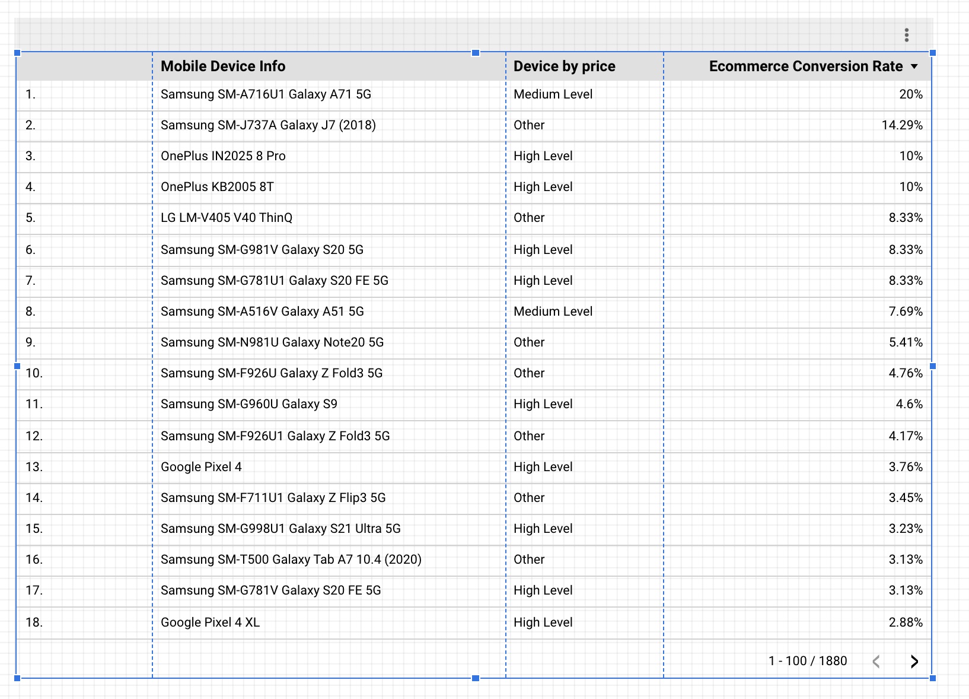Image resolution: width=969 pixels, height=699 pixels.
Task: Click Other in the LG V40 ThinQ row
Action: coord(529,218)
